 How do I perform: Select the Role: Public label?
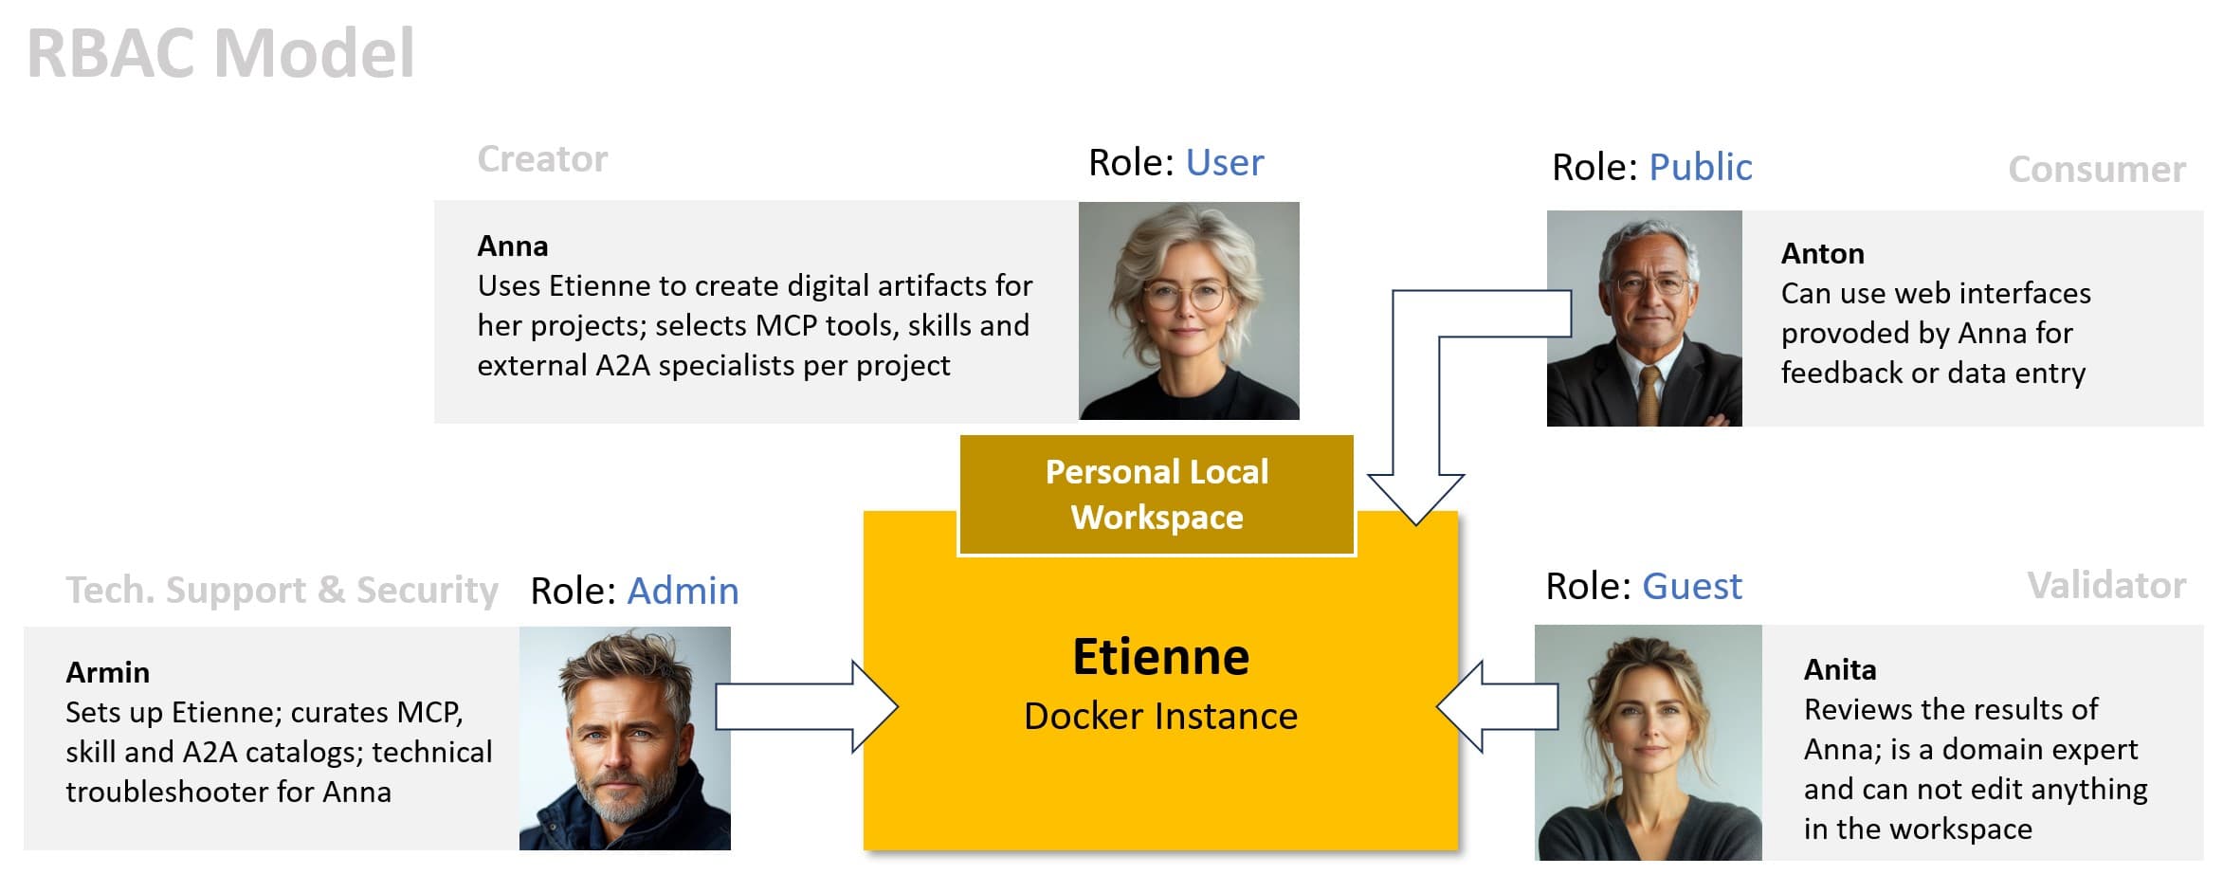click(x=1649, y=166)
